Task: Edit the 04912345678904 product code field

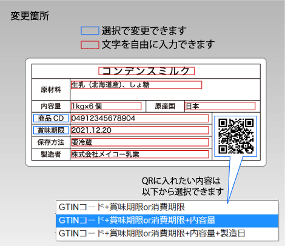Action: 140,118
